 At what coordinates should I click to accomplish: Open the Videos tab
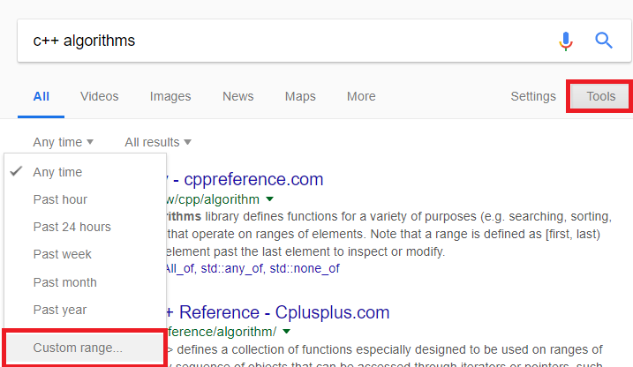(99, 96)
